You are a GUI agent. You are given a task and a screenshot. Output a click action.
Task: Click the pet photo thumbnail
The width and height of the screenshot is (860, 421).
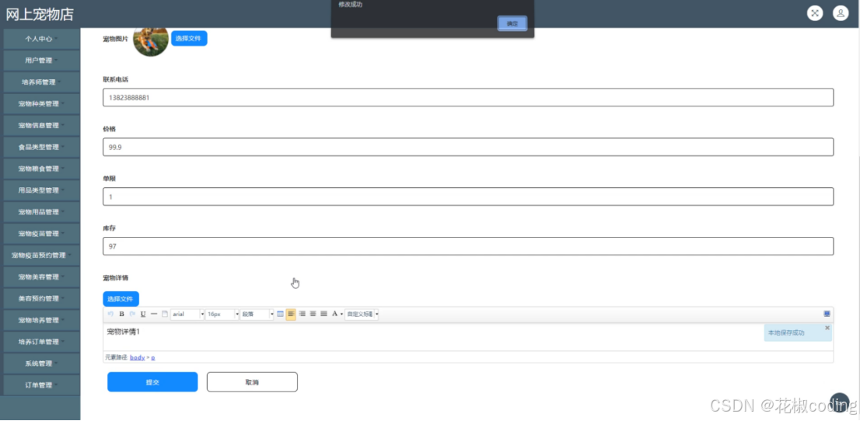151,41
